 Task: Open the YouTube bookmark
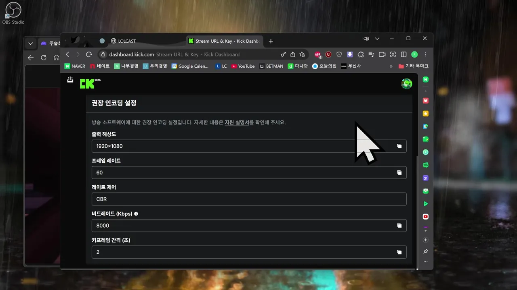click(243, 66)
